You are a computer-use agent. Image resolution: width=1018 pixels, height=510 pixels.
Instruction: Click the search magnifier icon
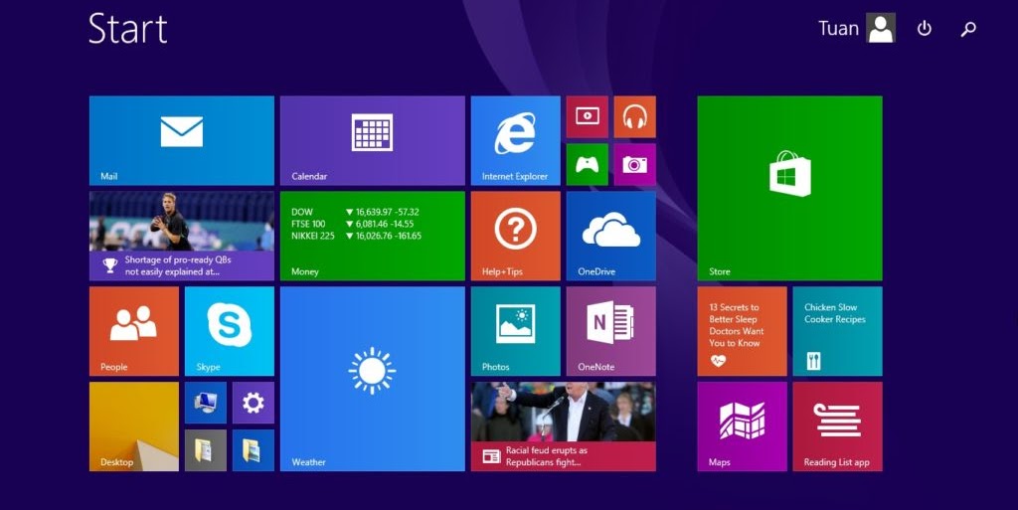tap(968, 29)
